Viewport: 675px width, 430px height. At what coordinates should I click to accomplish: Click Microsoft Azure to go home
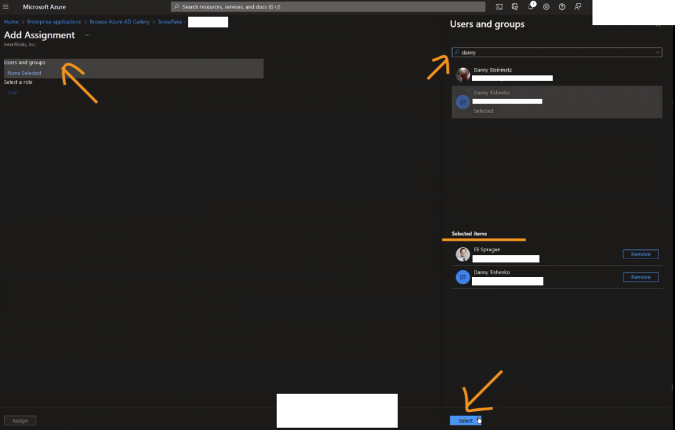[44, 7]
